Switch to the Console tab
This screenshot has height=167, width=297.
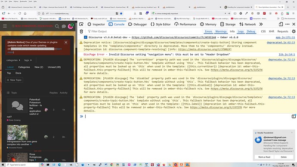(x=117, y=24)
